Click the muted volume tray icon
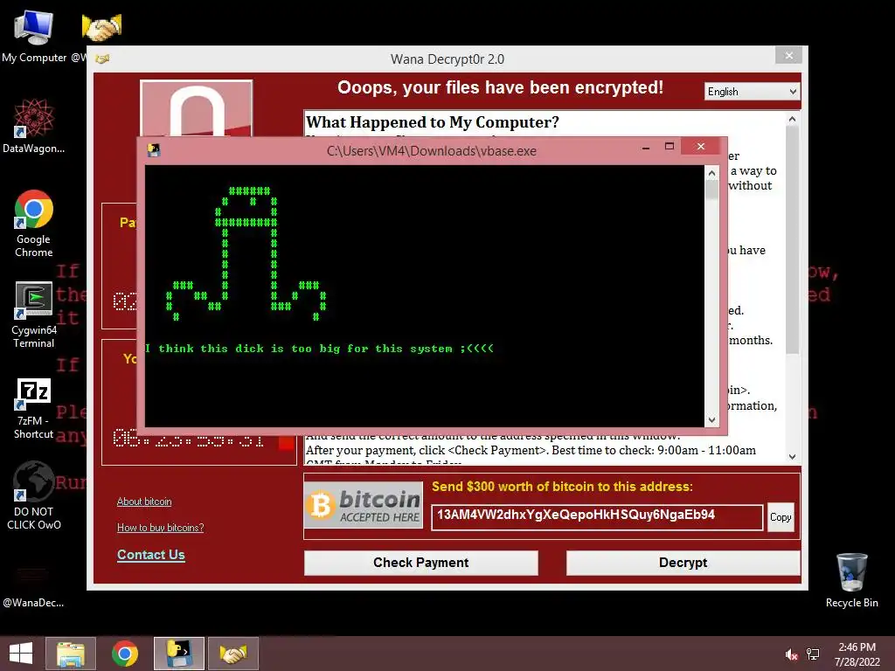The width and height of the screenshot is (895, 671). (x=791, y=654)
